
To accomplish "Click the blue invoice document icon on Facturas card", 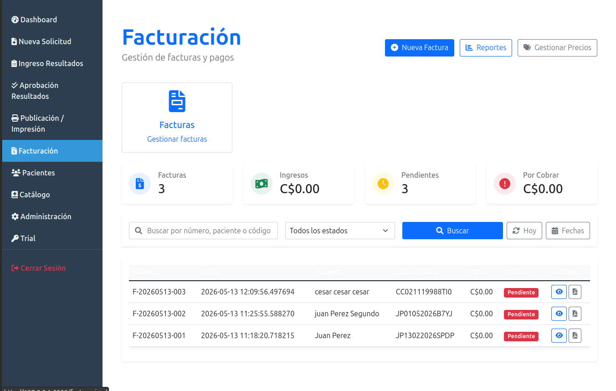I will click(x=177, y=101).
